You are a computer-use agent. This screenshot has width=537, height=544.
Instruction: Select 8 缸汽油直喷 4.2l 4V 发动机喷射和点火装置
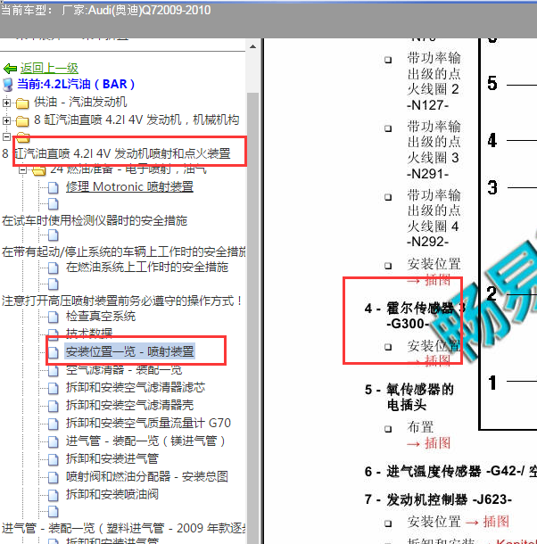[116, 153]
